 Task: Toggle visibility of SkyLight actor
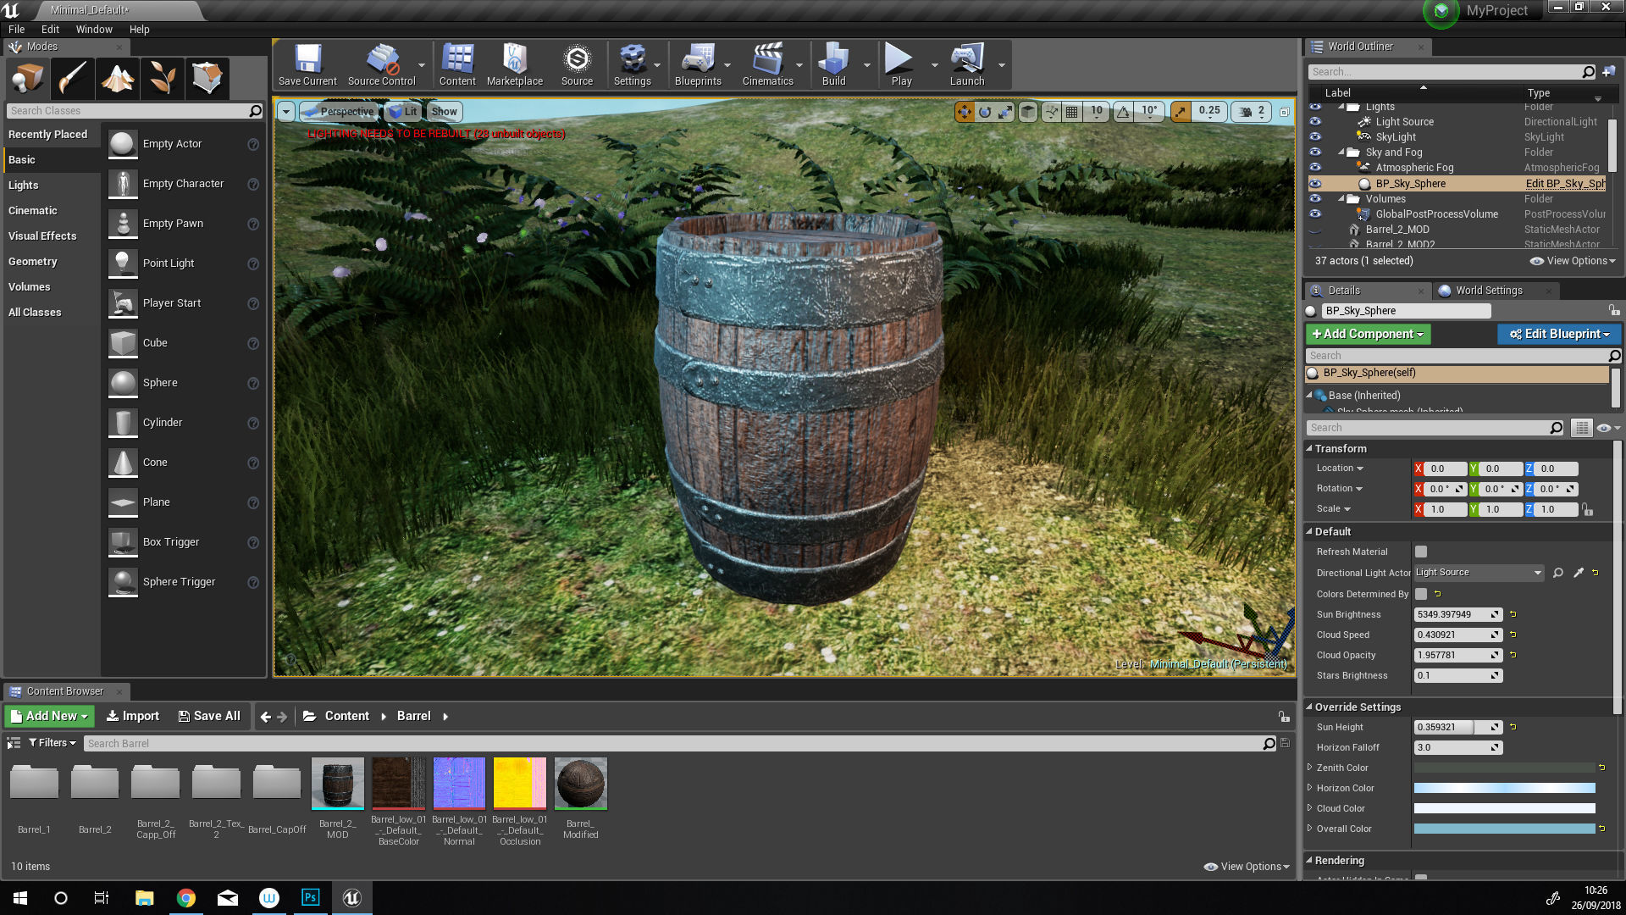point(1315,137)
